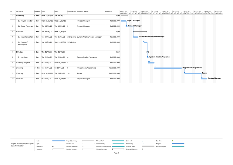
Task: Click the 5 Coding Gantt bar
Action: 168,68
